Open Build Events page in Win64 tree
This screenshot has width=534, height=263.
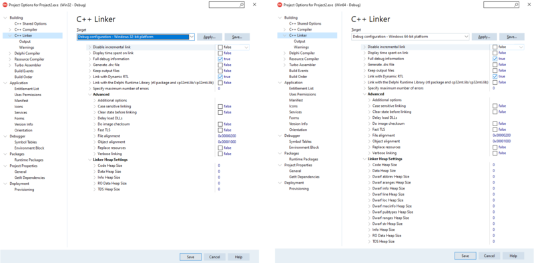(298, 71)
